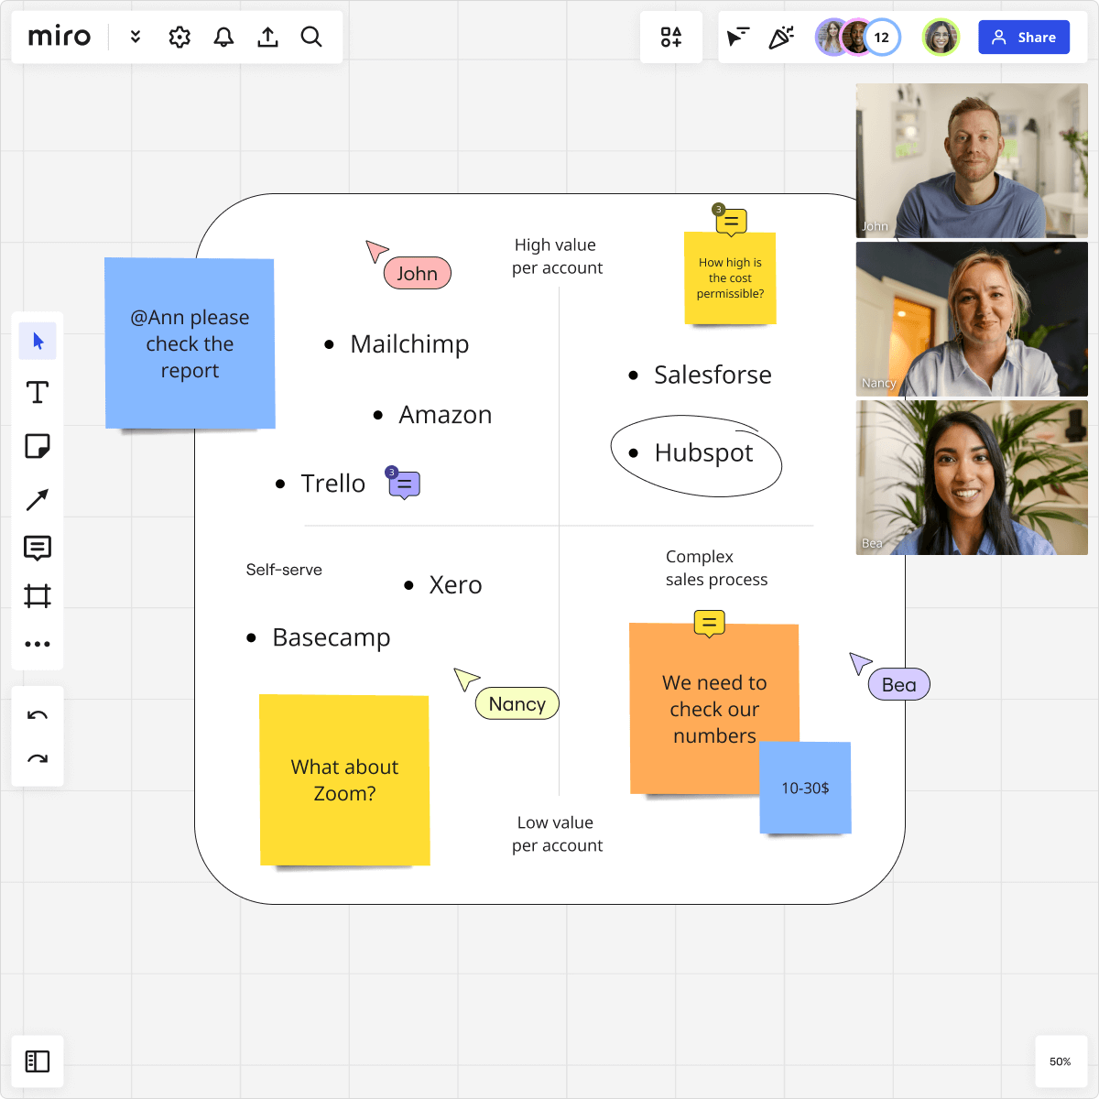The height and width of the screenshot is (1099, 1099).
Task: Select the How high is the cost note
Action: [x=730, y=277]
